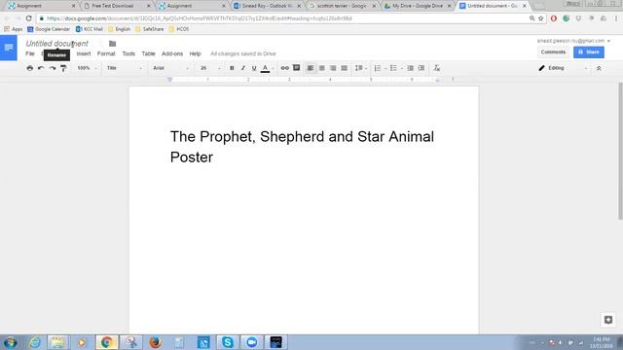
Task: Switch to the scottish terrier browser tab
Action: (x=342, y=6)
